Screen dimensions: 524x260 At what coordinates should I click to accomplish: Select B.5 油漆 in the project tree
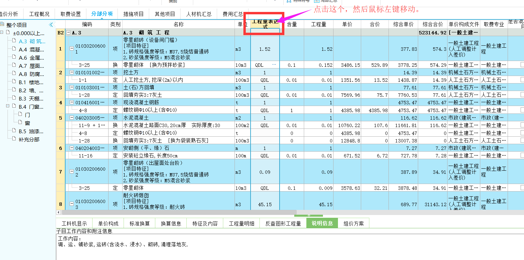(31, 131)
